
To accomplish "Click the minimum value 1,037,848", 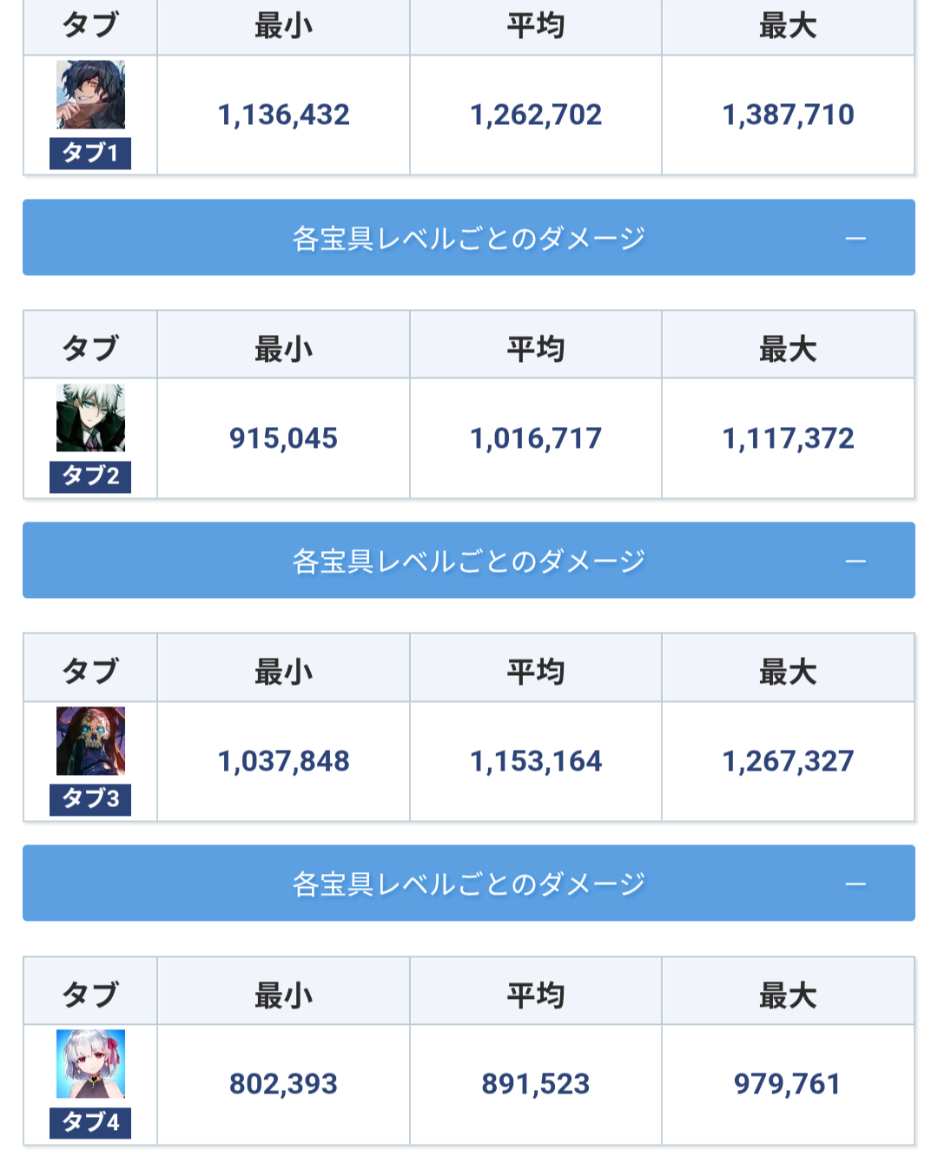I will tap(283, 761).
